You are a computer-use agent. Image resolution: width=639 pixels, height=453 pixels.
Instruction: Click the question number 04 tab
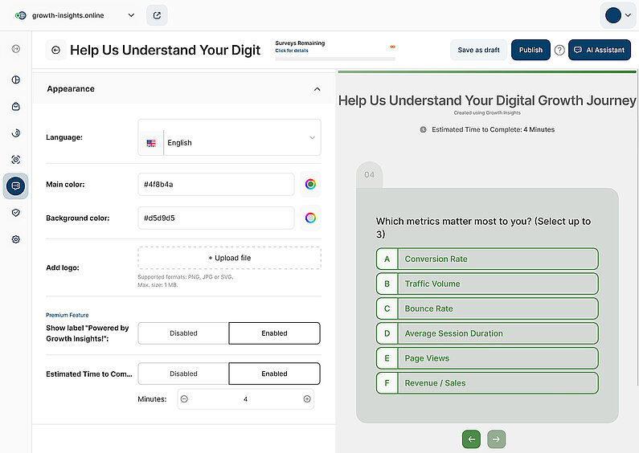(x=369, y=175)
